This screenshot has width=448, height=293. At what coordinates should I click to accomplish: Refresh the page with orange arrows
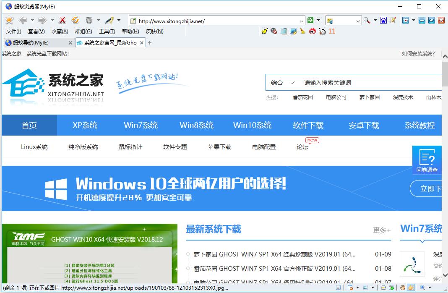click(x=76, y=20)
